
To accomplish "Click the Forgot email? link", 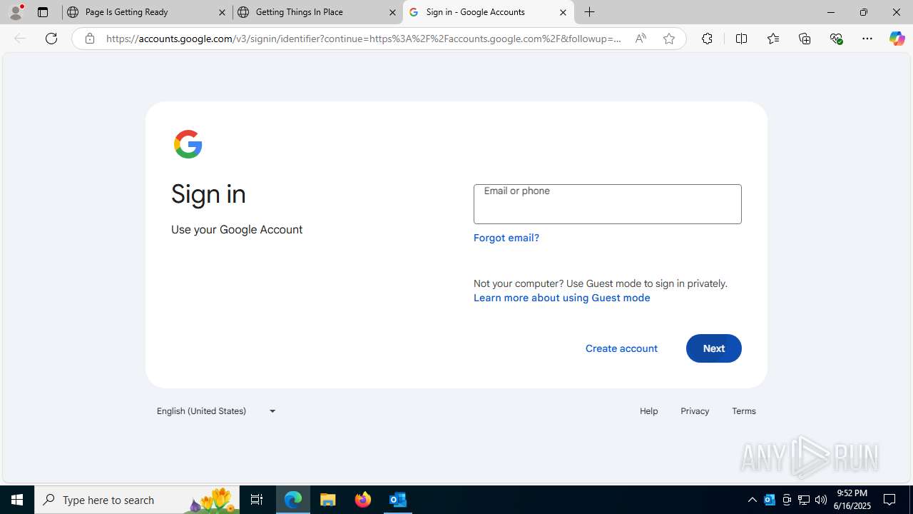I will click(506, 238).
